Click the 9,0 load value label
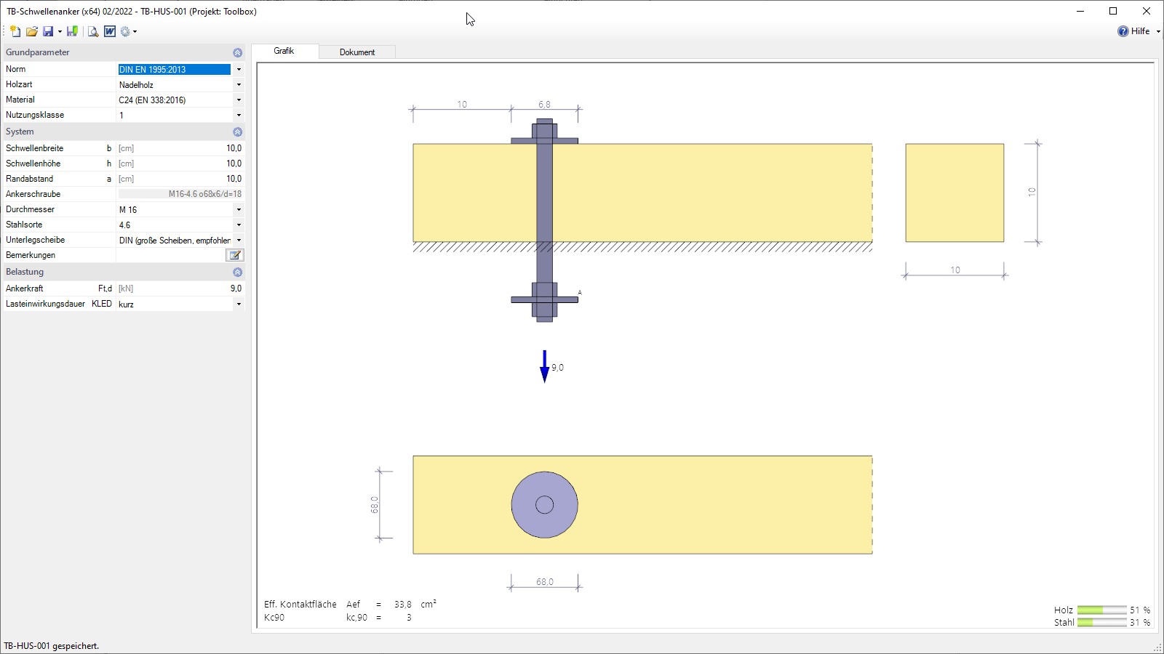 coord(558,368)
